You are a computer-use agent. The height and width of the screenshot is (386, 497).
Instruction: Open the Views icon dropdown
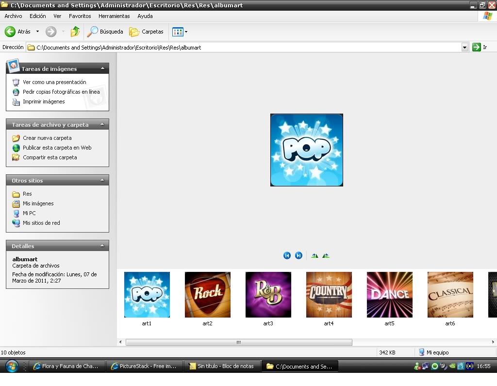point(180,32)
